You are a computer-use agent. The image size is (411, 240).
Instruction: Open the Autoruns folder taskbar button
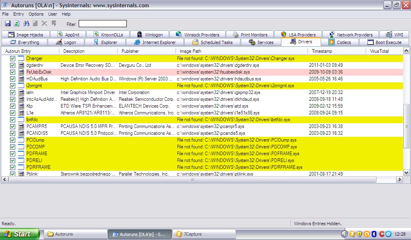[x=75, y=234]
